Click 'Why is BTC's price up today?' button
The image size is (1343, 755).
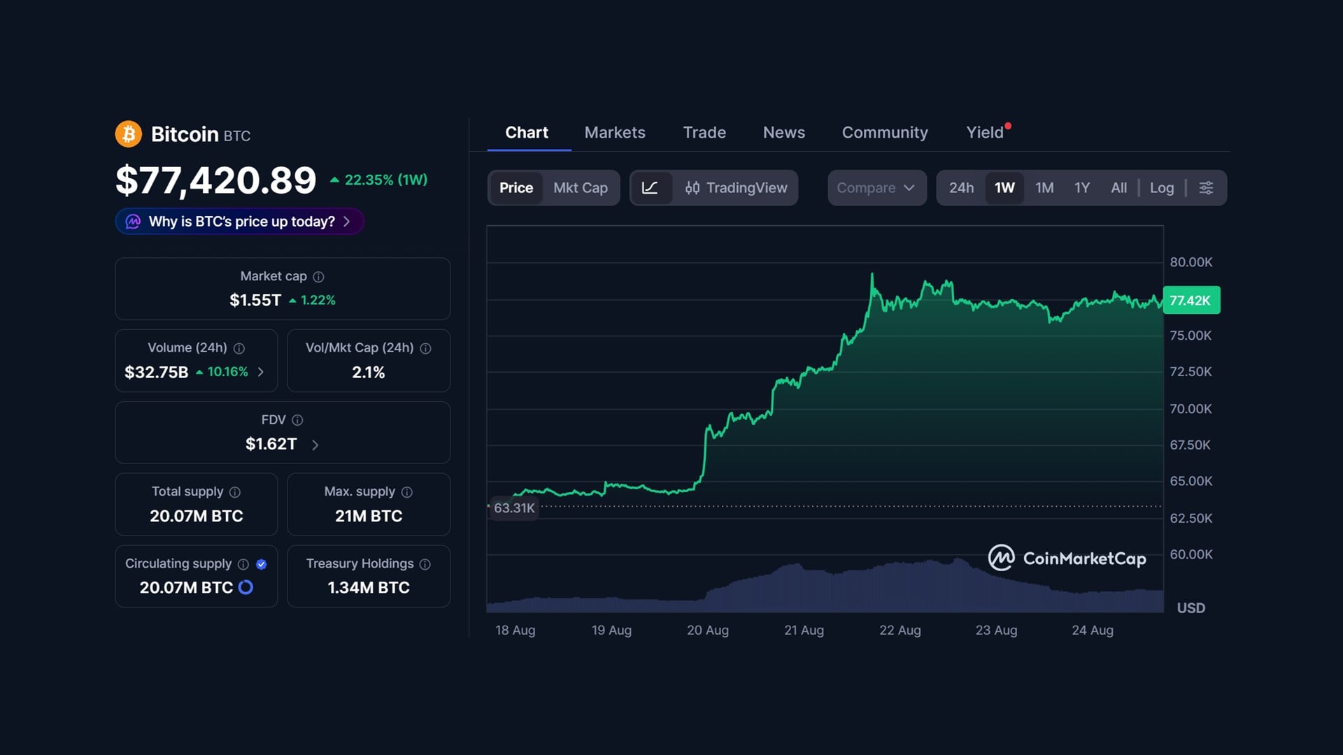[x=239, y=222]
